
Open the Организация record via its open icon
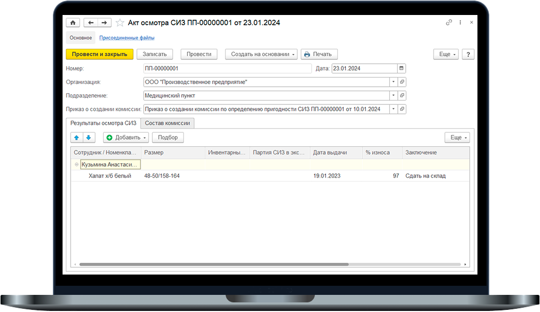(402, 82)
